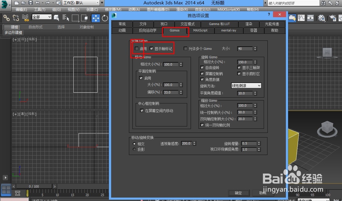
Task: Activate the Select and Rotate tool
Action: pos(105,18)
